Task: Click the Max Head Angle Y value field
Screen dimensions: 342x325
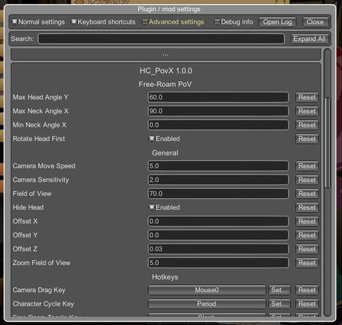Action: click(x=218, y=97)
